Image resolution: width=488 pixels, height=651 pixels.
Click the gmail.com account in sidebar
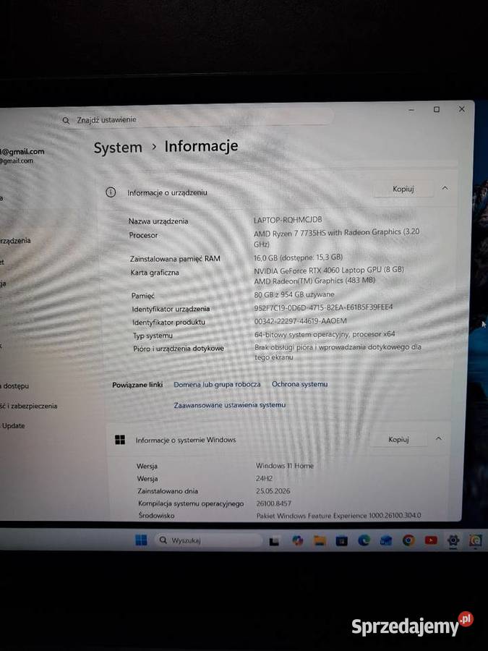(x=22, y=156)
